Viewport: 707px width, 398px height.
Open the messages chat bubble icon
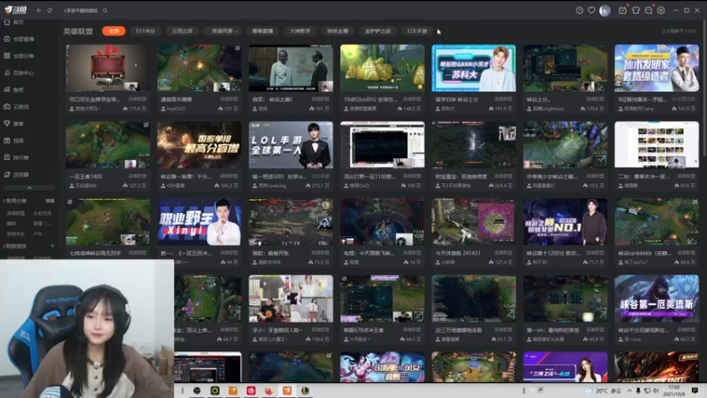coord(649,11)
